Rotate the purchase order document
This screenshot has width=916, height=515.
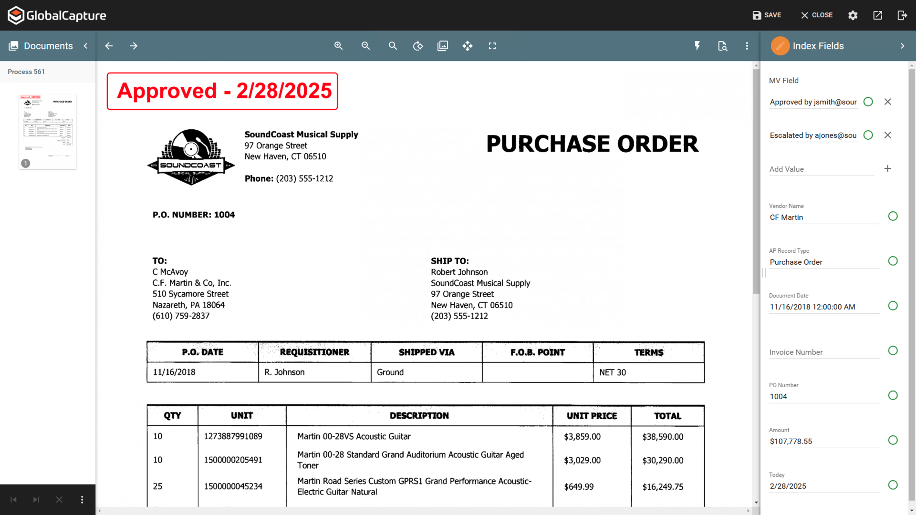(x=417, y=46)
